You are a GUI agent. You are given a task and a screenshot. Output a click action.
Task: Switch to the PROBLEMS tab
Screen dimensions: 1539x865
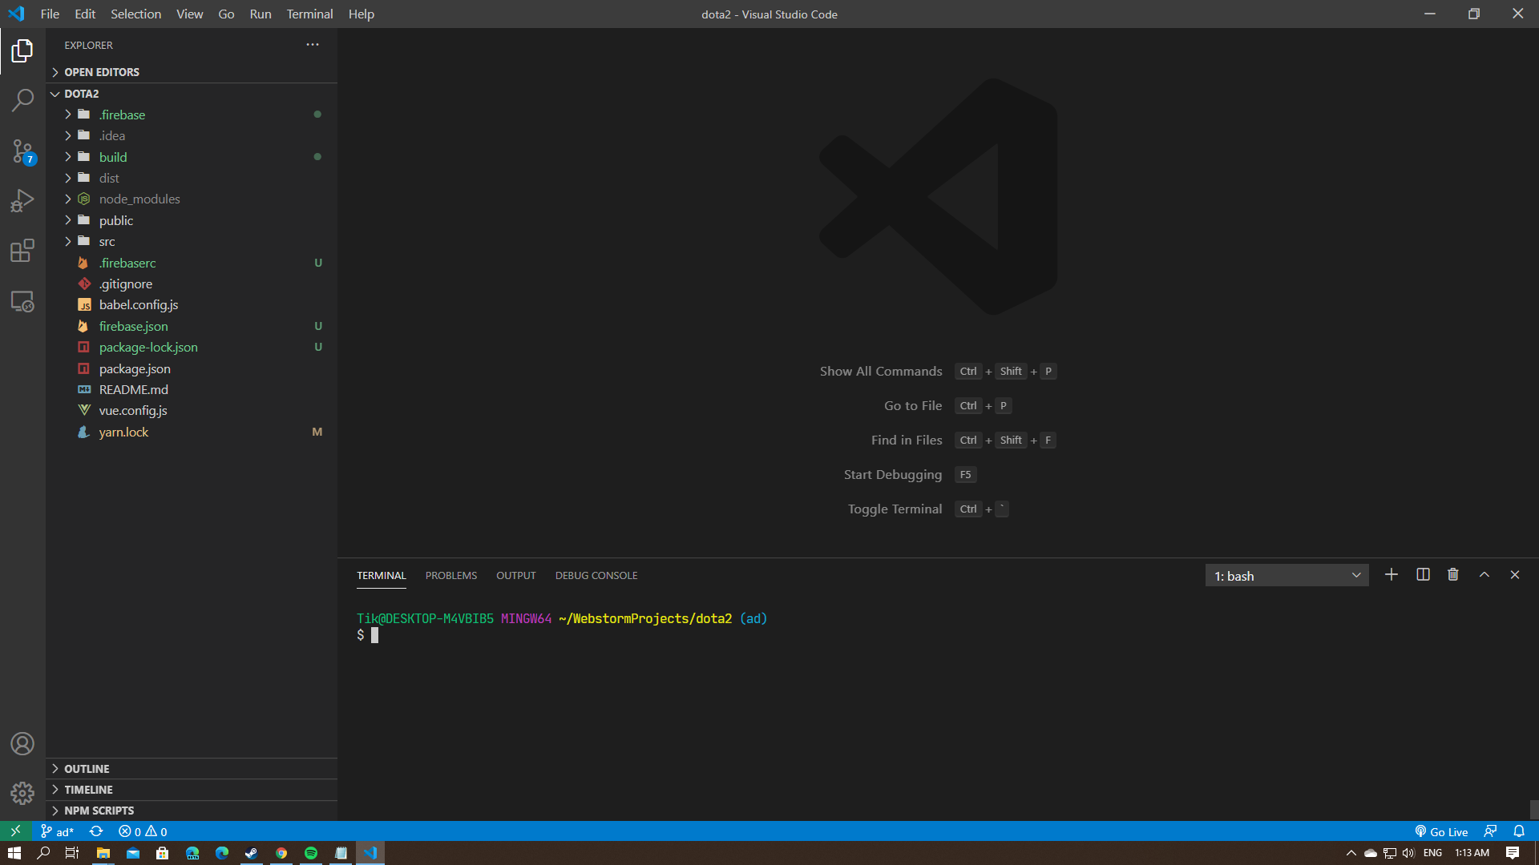point(450,575)
